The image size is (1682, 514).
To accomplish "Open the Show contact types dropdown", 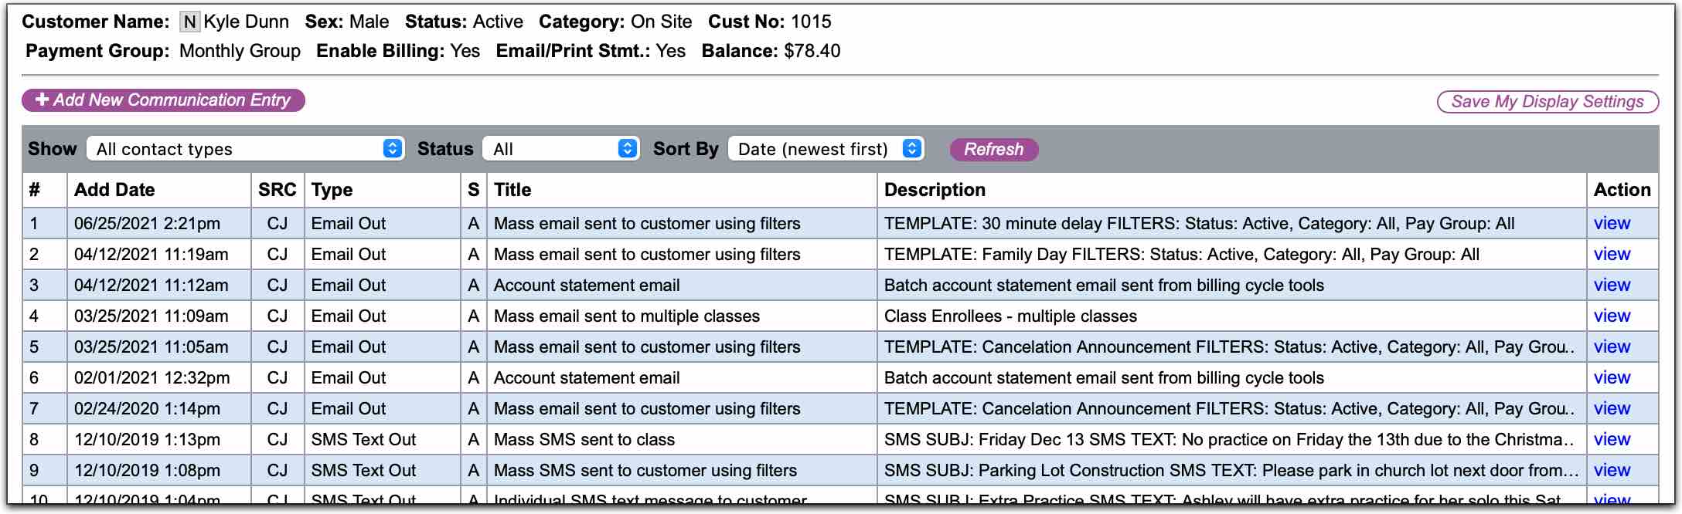I will click(246, 149).
